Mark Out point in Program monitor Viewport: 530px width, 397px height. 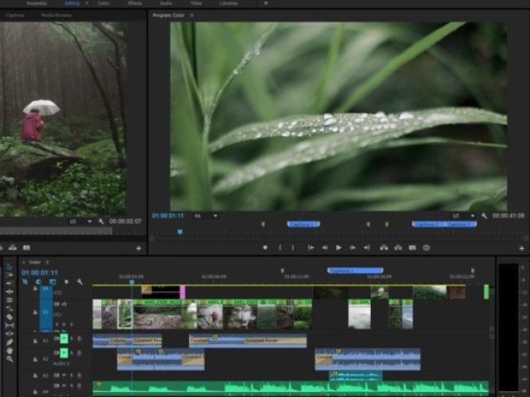tap(292, 248)
